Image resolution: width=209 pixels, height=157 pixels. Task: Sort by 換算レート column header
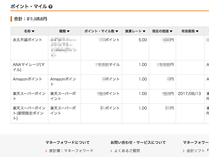(x=135, y=31)
